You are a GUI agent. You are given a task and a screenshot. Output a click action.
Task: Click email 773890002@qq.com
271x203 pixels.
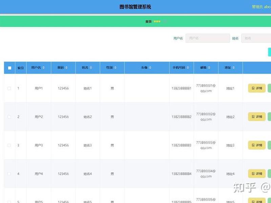pos(206,117)
